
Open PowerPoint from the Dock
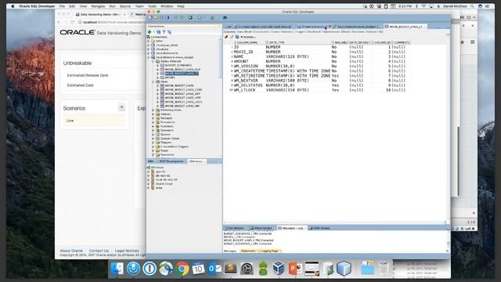point(295,268)
